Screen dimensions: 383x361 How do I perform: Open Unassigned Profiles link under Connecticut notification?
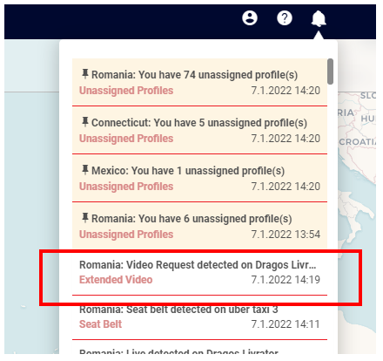pos(126,139)
